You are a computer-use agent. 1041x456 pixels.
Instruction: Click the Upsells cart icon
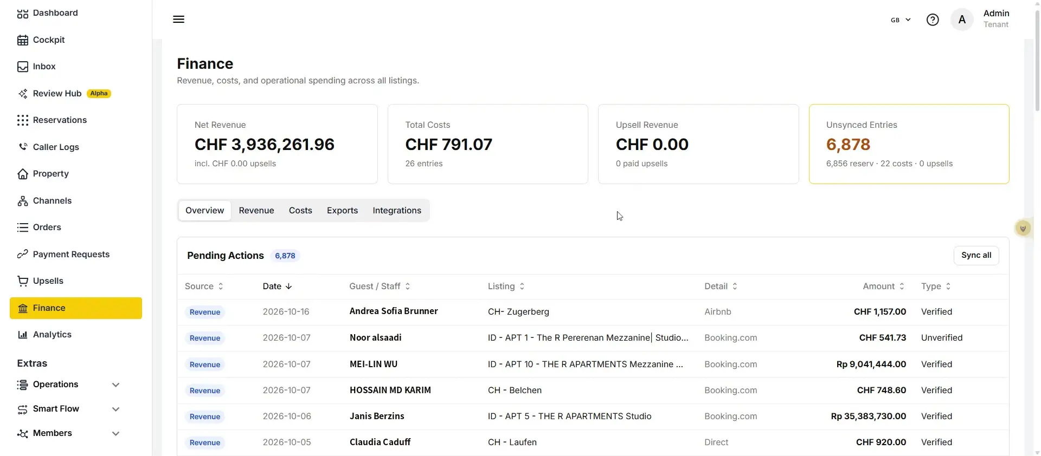[22, 281]
